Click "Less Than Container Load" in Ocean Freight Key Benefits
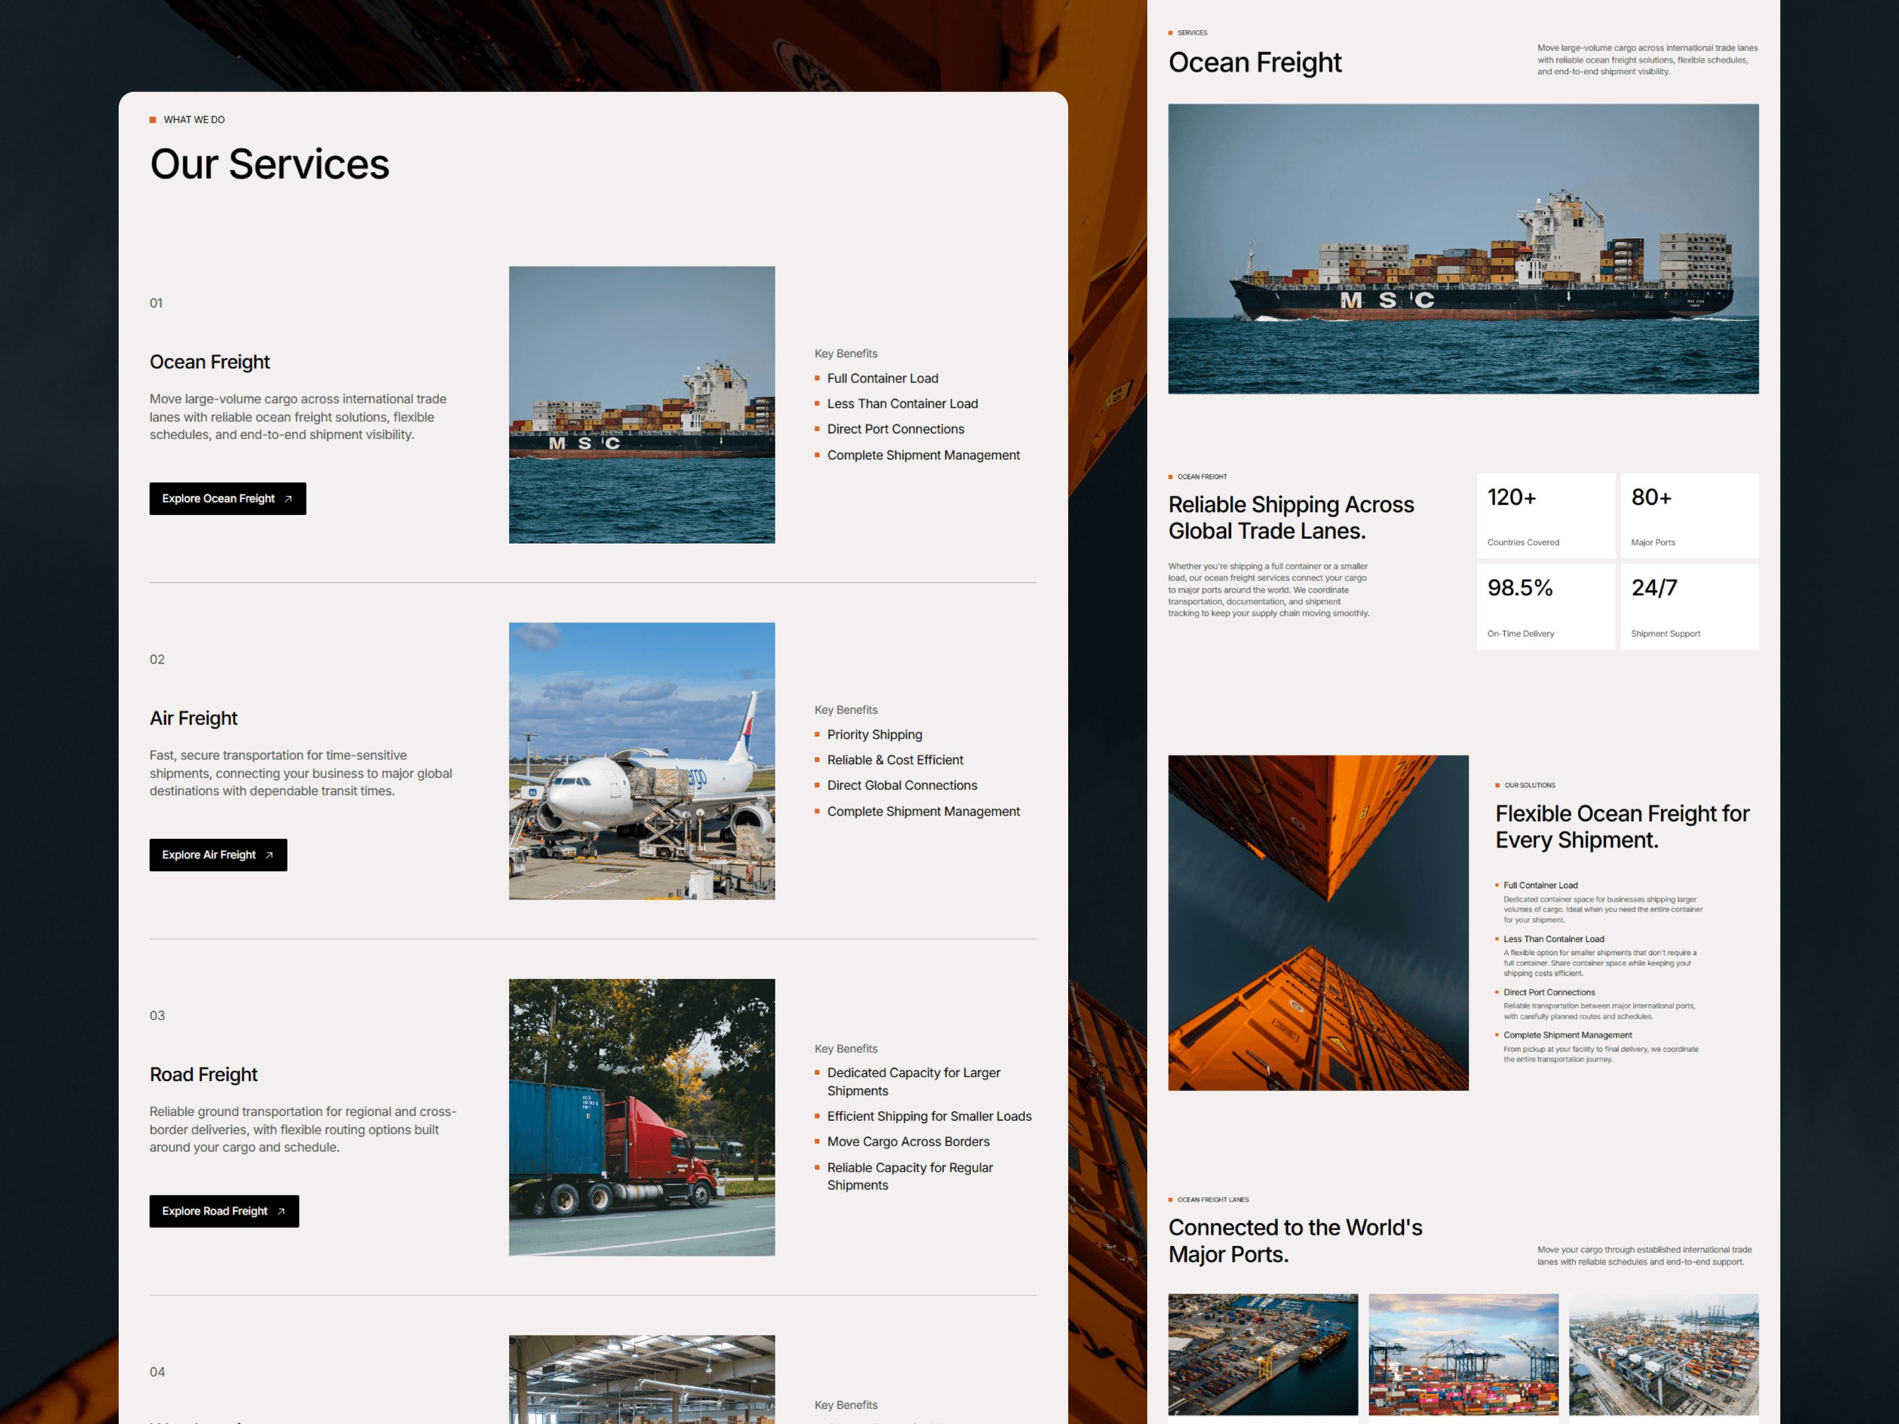 [902, 403]
